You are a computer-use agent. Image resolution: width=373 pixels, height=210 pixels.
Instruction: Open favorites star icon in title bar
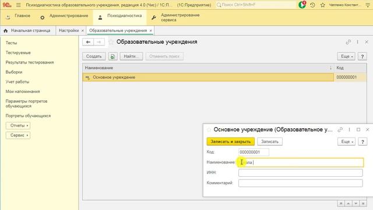[x=322, y=5]
